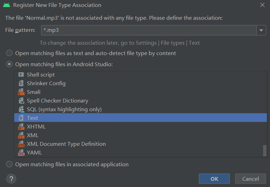Open help with the question mark button
The height and width of the screenshot is (187, 270).
point(11,179)
